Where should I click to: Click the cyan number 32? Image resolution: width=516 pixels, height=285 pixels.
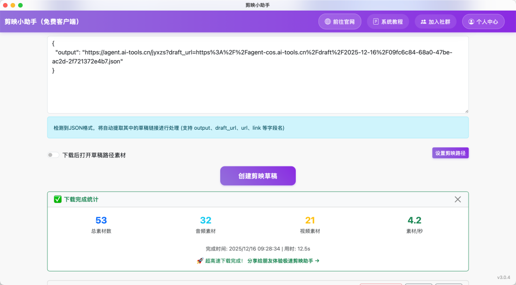coord(206,220)
